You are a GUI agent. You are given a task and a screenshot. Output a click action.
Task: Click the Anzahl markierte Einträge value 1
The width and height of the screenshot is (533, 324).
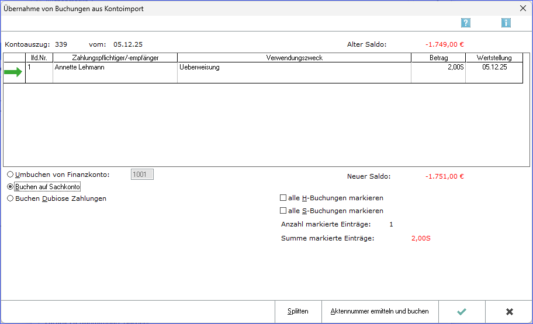pos(391,224)
